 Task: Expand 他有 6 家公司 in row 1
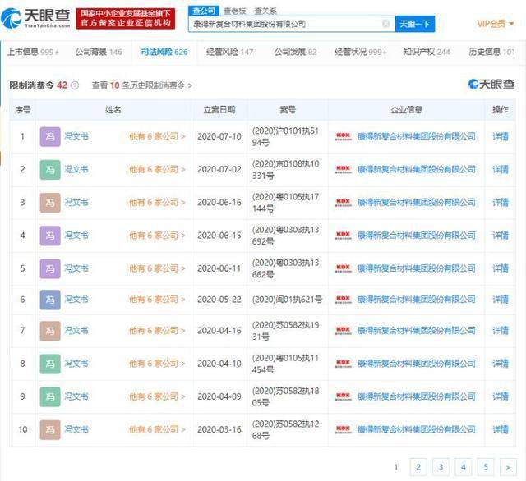coord(157,136)
